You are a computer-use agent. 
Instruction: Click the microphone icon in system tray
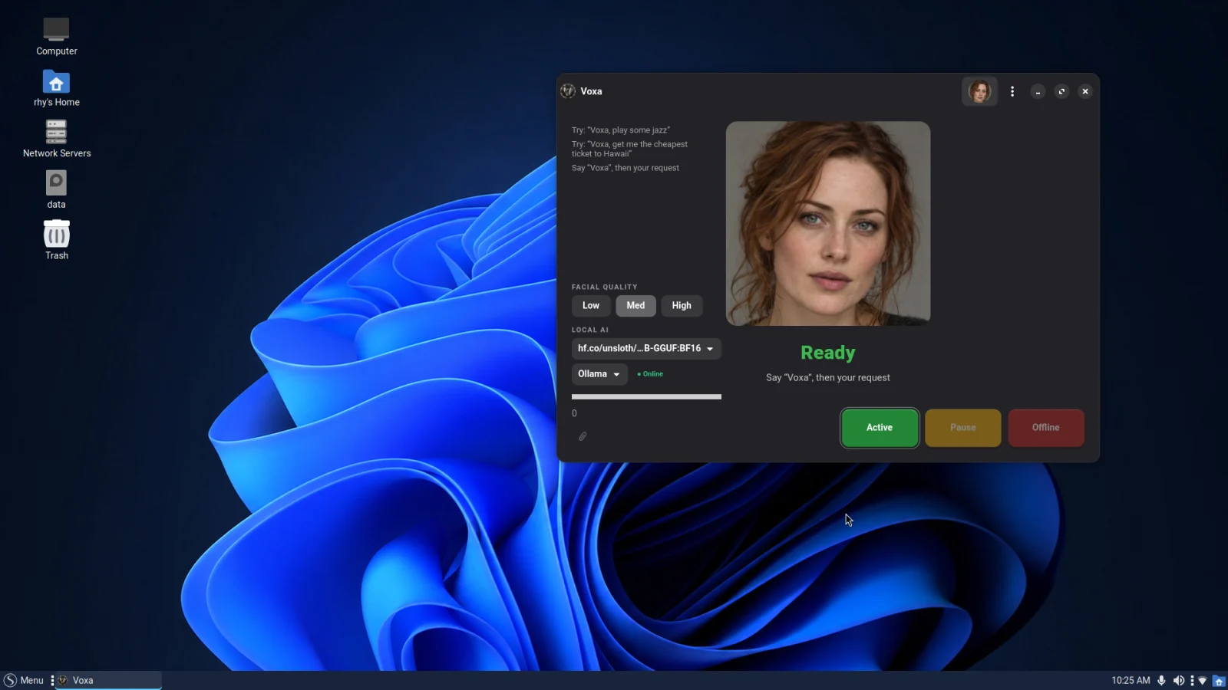coord(1161,680)
